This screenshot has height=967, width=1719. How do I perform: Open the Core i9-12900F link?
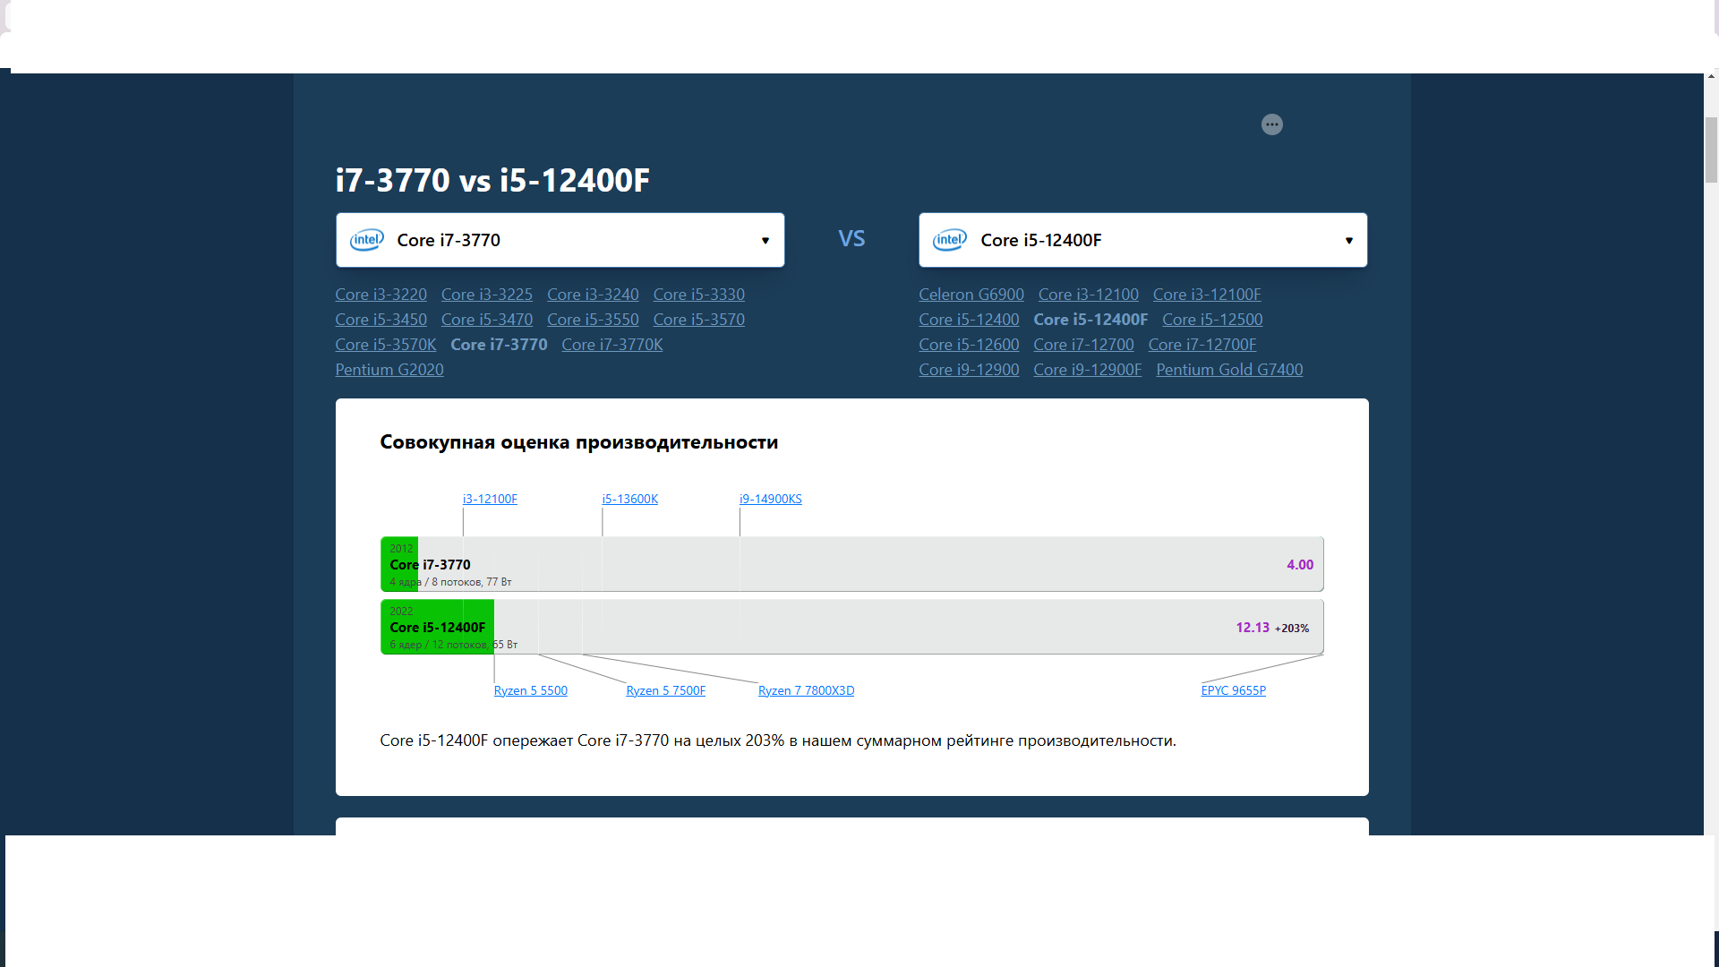coord(1087,370)
